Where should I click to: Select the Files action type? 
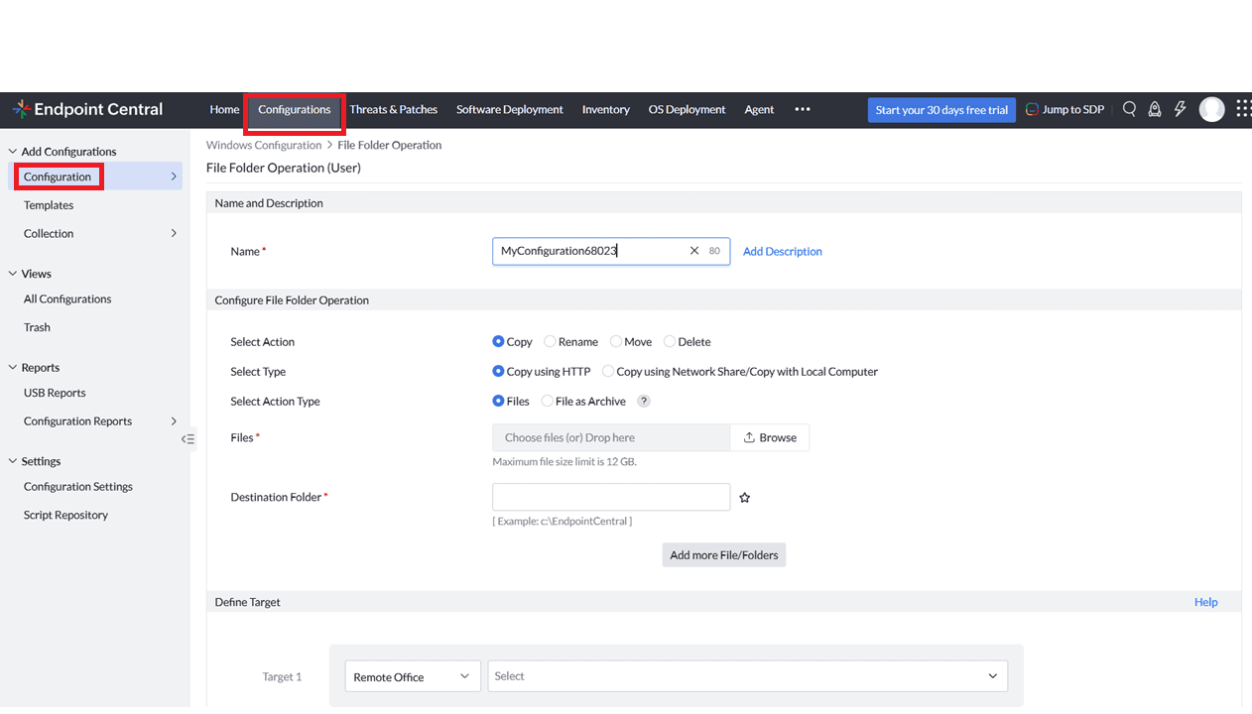[498, 401]
